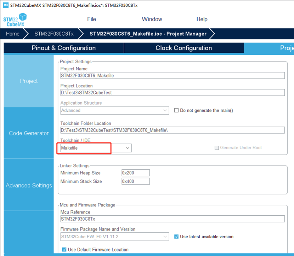Click the Project Manager breadcrumb
This screenshot has width=294, height=256.
coord(148,34)
